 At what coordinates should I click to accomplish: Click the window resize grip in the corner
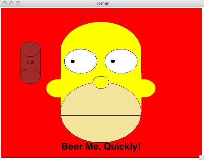tap(202, 158)
